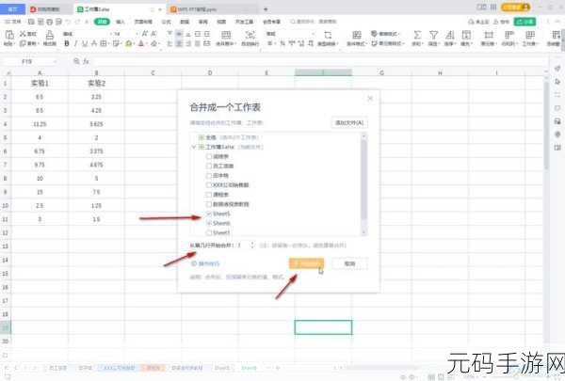Click the Cells (单元格) icon
The width and height of the screenshot is (565, 381).
click(x=488, y=35)
